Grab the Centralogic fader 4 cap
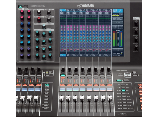Viewport: 158px width, 117px height. click(82, 98)
